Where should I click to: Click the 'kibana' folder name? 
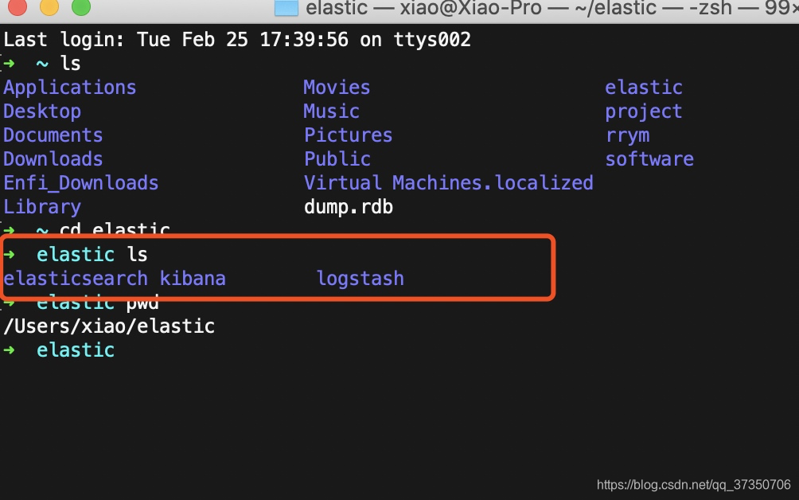pos(193,279)
